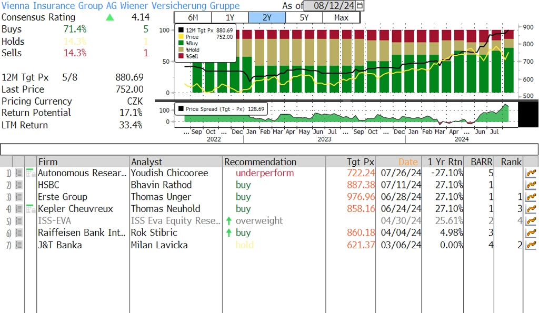Click the %Buy green legend swatch
539x313 pixels.
click(181, 43)
